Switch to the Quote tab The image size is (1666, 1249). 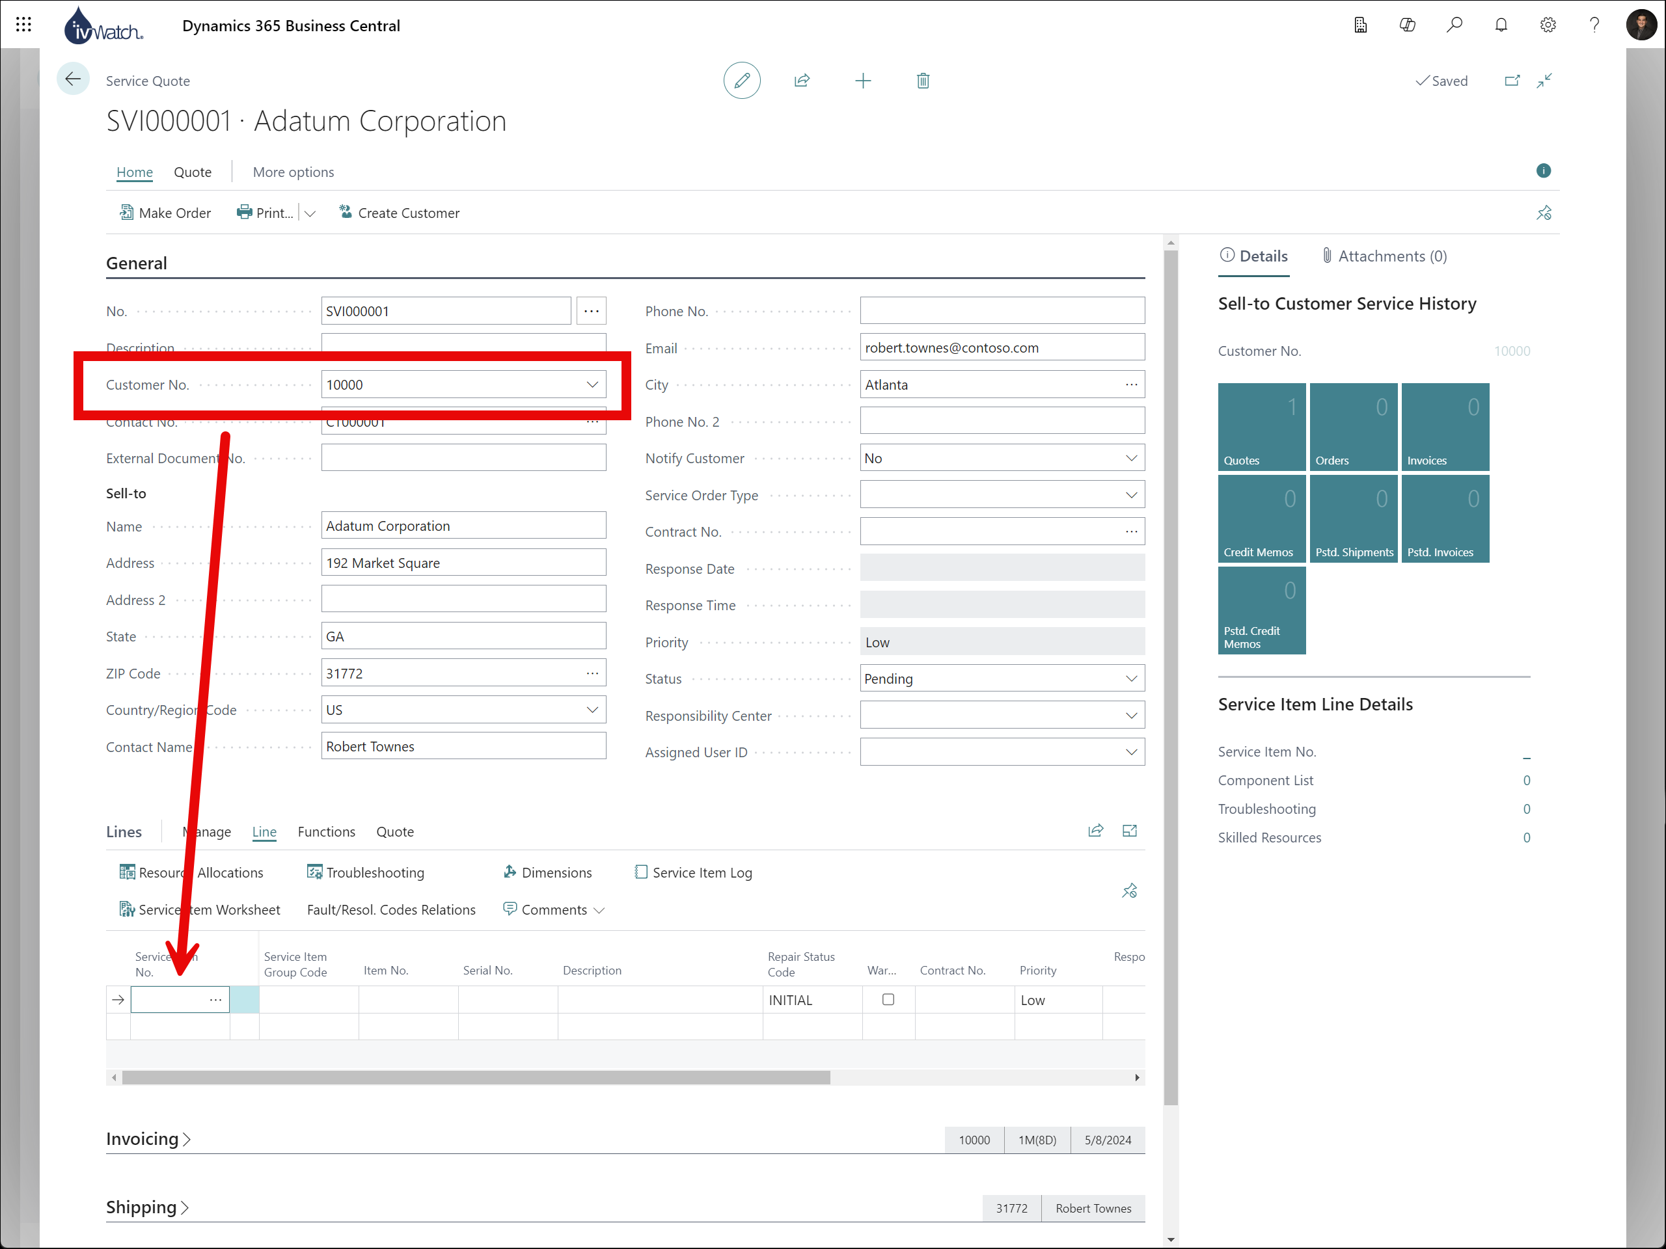pos(193,172)
